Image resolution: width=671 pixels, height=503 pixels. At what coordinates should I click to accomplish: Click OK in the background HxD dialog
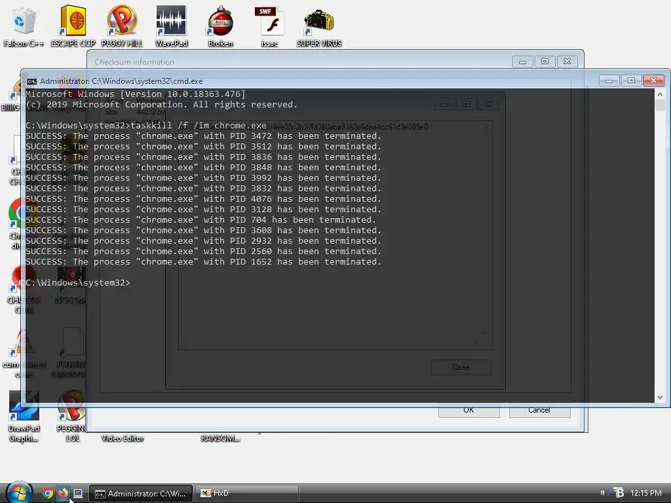pyautogui.click(x=469, y=410)
